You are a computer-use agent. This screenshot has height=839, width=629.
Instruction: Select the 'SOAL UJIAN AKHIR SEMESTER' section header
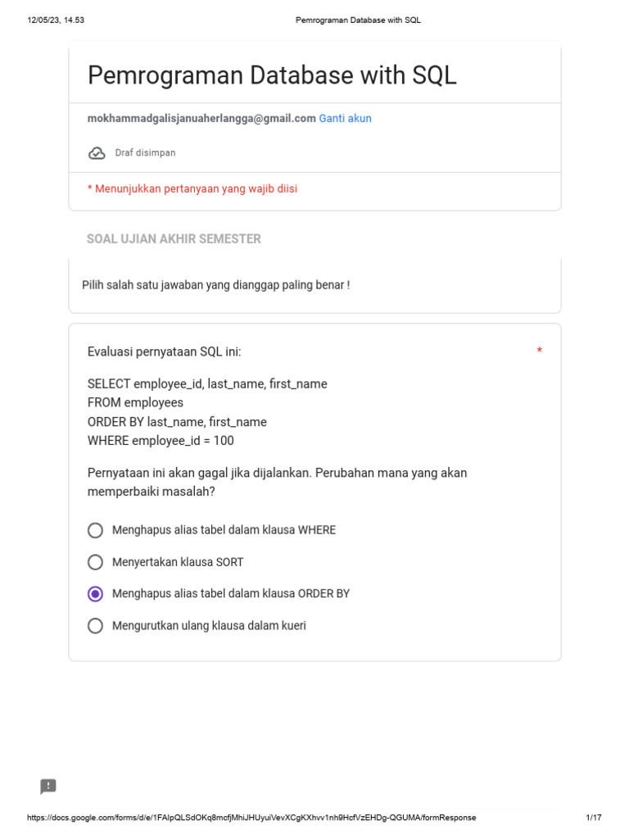coord(174,238)
